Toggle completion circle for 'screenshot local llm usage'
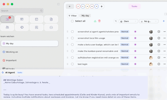Screen dimensions: 167x100 [x=72, y=38]
